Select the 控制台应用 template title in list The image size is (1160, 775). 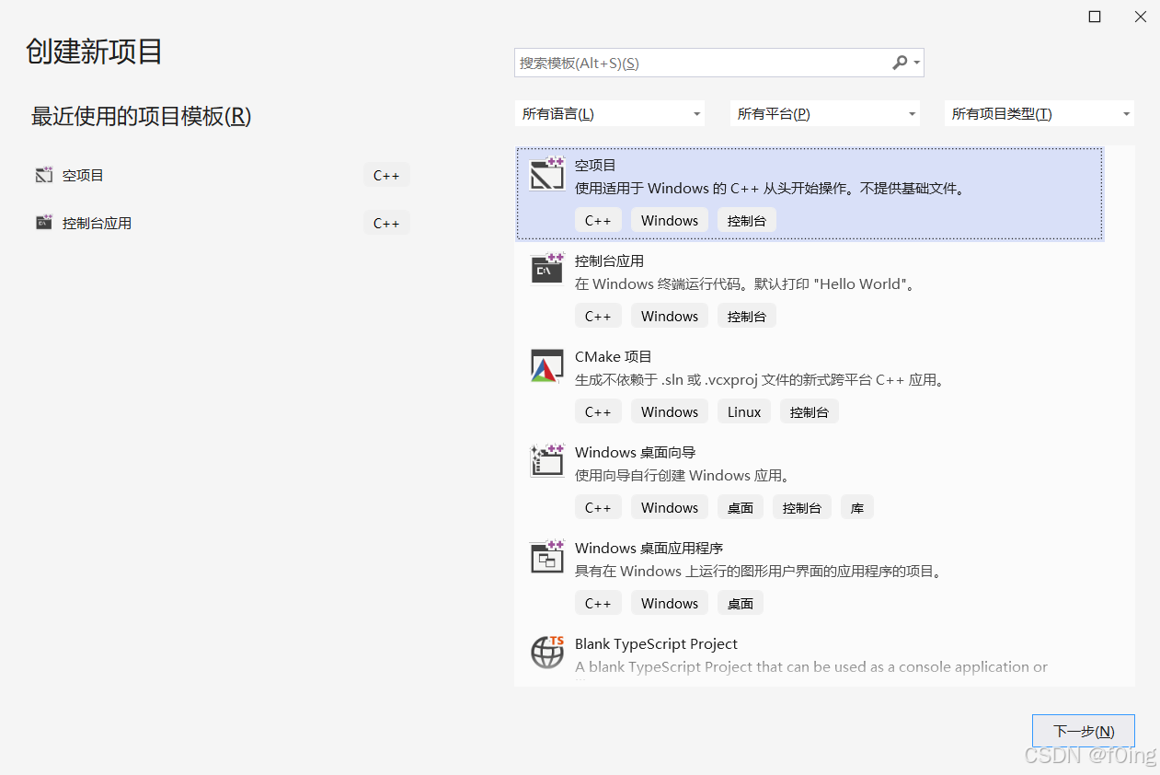coord(609,260)
